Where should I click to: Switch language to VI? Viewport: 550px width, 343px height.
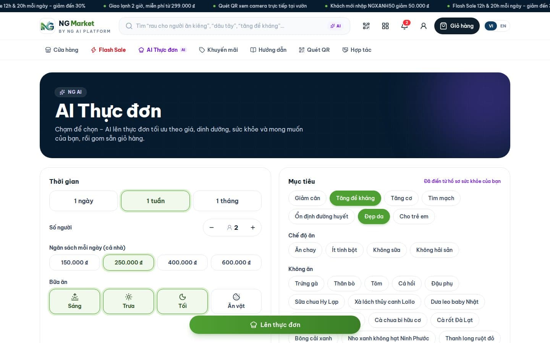point(491,26)
